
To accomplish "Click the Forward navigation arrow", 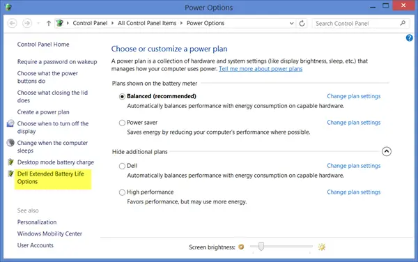I will click(27, 24).
